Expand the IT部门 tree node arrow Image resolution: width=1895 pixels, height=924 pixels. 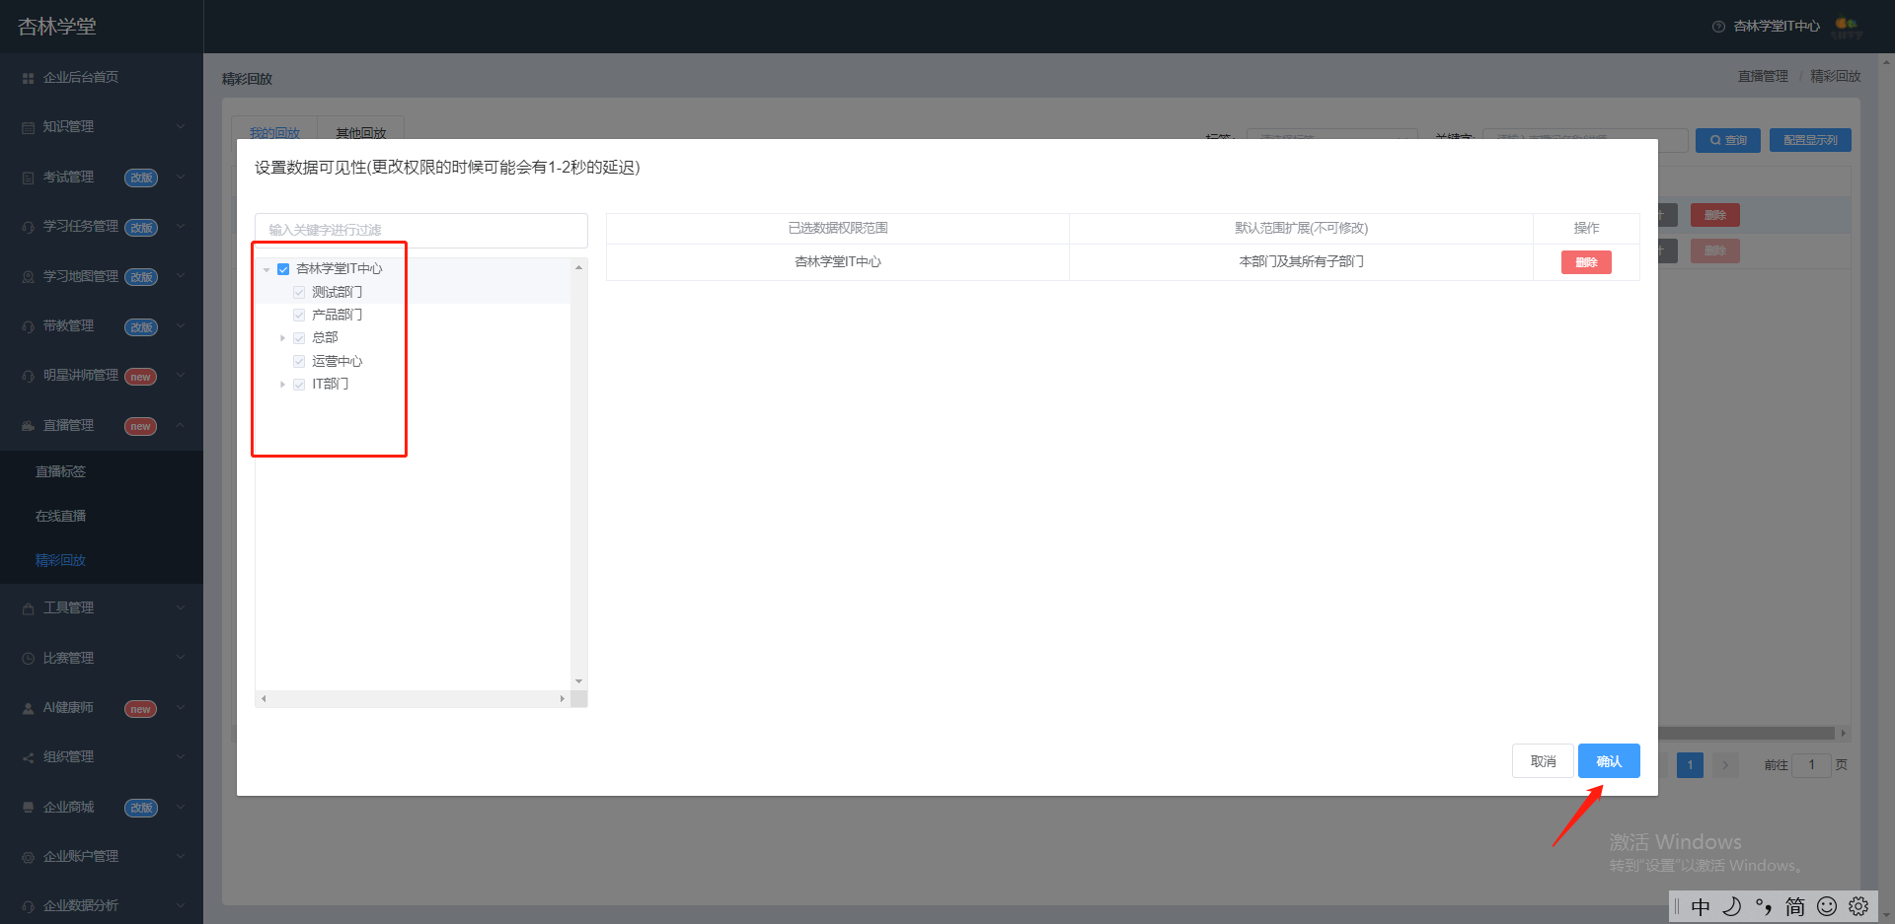(x=282, y=385)
